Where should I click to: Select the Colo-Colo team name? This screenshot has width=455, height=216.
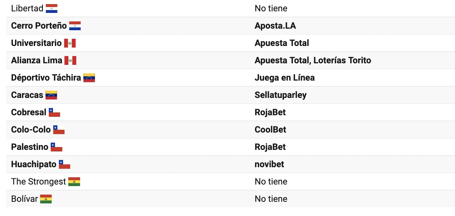click(x=31, y=130)
